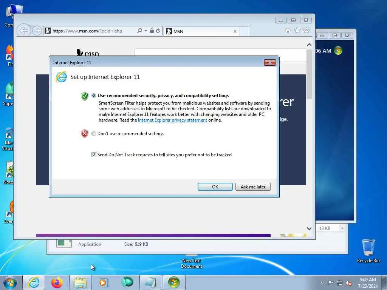Refresh the MSN page
This screenshot has width=387, height=290.
158,31
